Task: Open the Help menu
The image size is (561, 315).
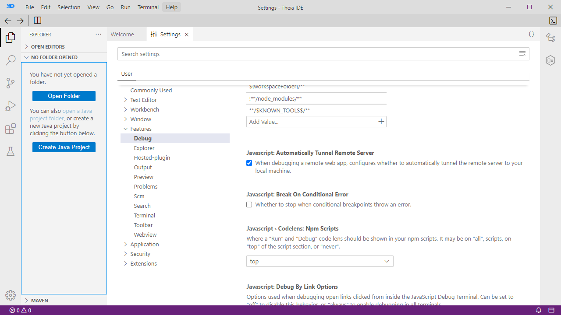Action: coord(172,7)
